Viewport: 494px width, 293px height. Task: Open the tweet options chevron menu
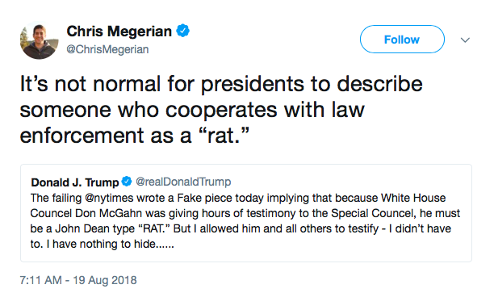[465, 40]
